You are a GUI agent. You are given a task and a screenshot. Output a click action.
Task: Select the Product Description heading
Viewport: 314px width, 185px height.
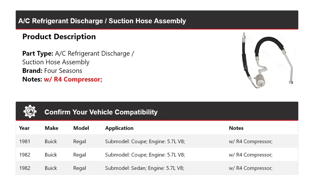tap(59, 37)
